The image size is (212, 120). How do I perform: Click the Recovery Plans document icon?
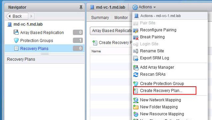[16, 48]
